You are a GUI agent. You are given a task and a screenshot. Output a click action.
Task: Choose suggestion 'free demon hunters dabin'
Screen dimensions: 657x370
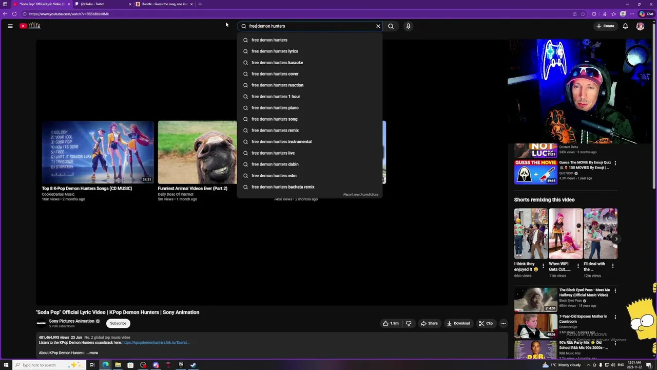click(x=310, y=164)
